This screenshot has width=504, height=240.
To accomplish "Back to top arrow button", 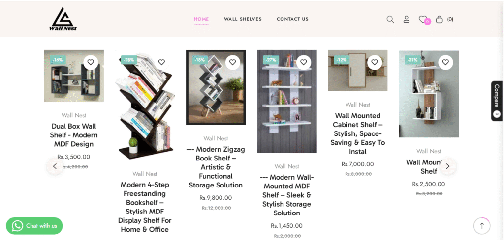I will click(481, 226).
